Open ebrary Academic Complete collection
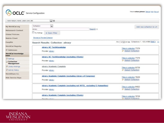Screen dimensions: 164x123 point(54,67)
